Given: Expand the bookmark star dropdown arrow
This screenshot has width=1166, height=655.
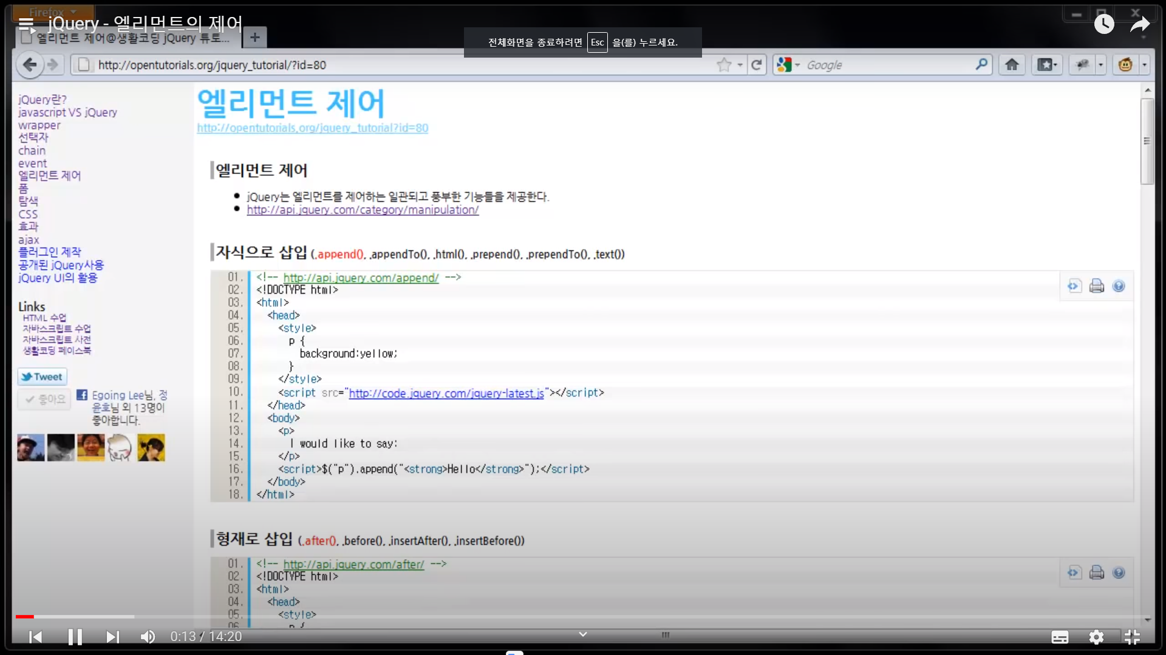Looking at the screenshot, I should coord(740,65).
